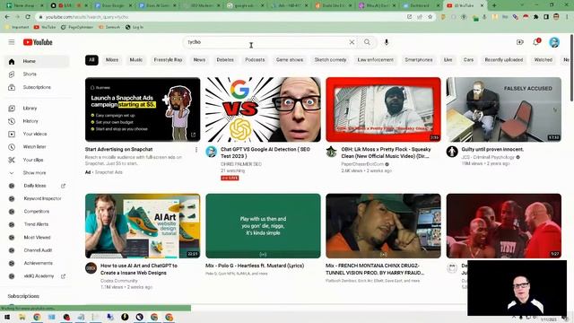Open more options for the Snapchat ad
The width and height of the screenshot is (574, 323).
click(x=196, y=150)
